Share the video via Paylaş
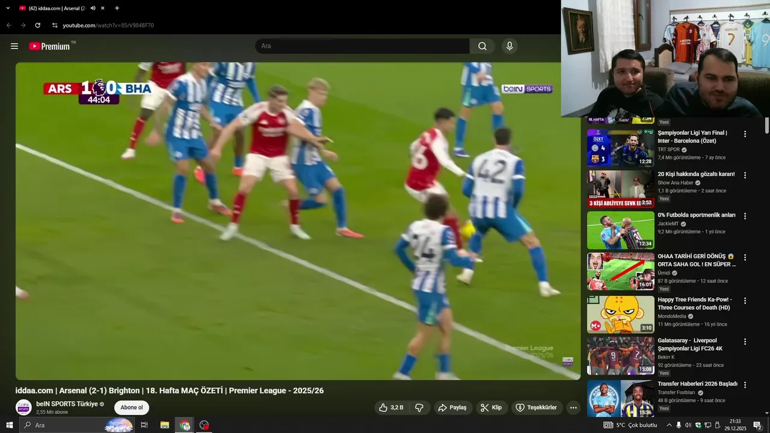 coord(453,408)
